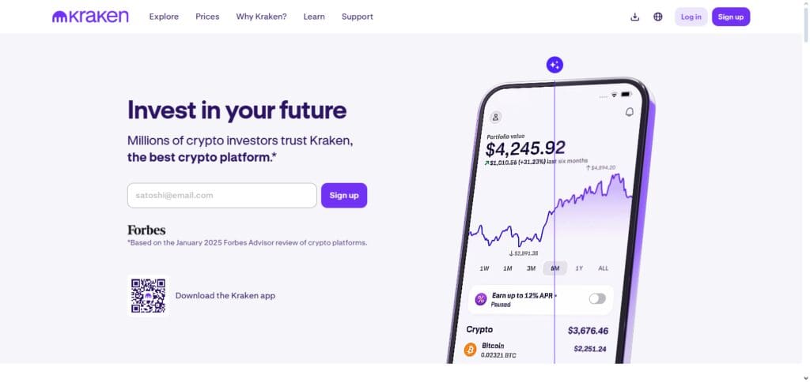
Task: Click the Kraken app QR code
Action: (x=148, y=296)
